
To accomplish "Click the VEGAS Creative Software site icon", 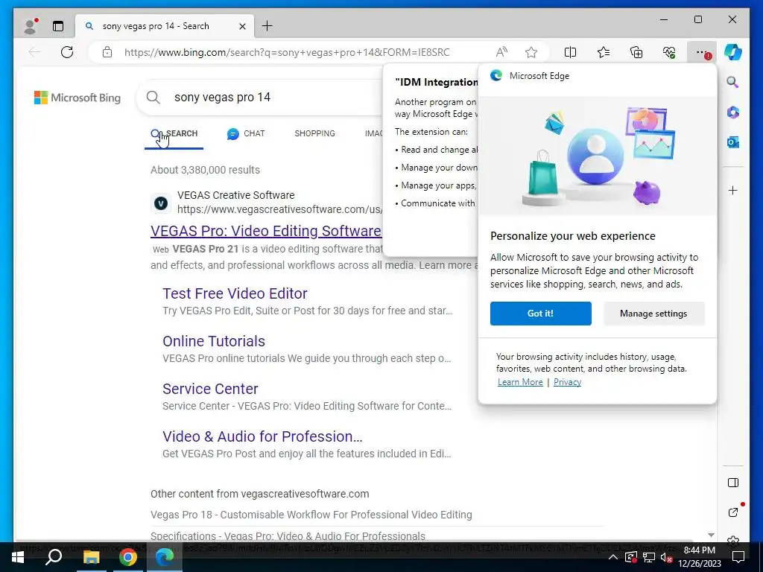I will click(x=161, y=203).
